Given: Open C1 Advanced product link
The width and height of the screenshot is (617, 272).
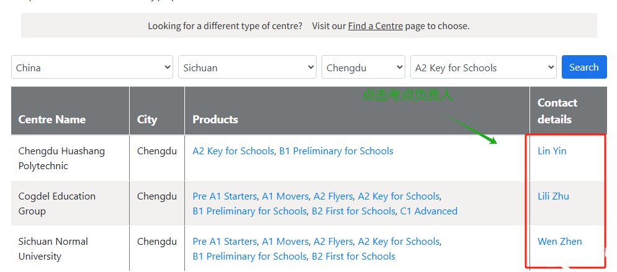Looking at the screenshot, I should (x=428, y=211).
